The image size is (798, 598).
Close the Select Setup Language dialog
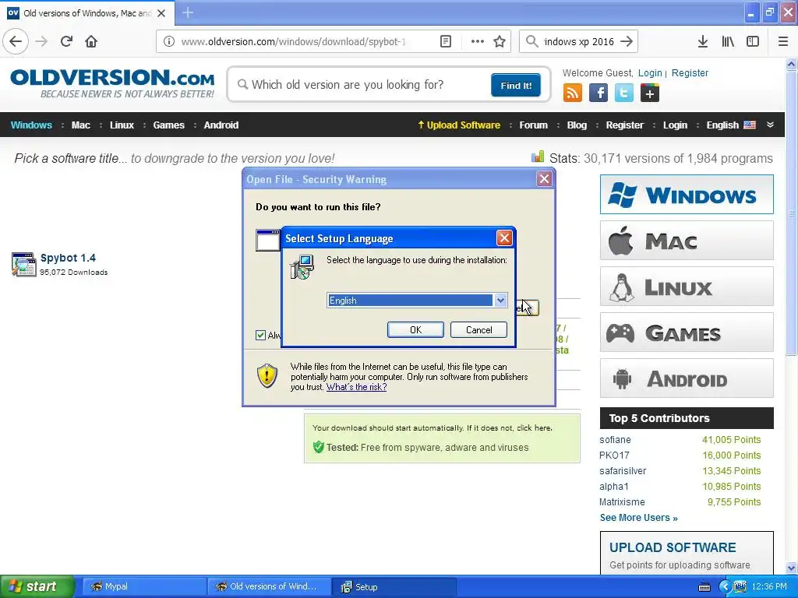[504, 238]
